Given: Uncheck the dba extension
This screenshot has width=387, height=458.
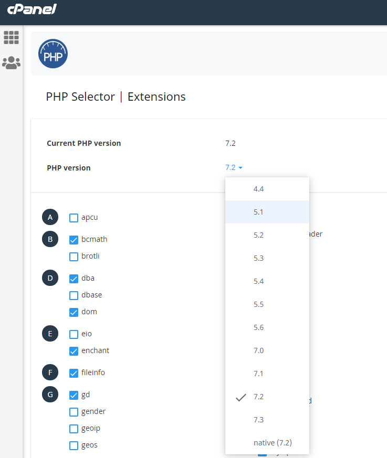Looking at the screenshot, I should (x=74, y=279).
